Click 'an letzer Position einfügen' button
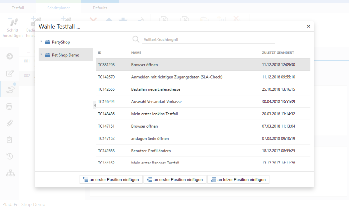349x208 pixels. [x=238, y=179]
